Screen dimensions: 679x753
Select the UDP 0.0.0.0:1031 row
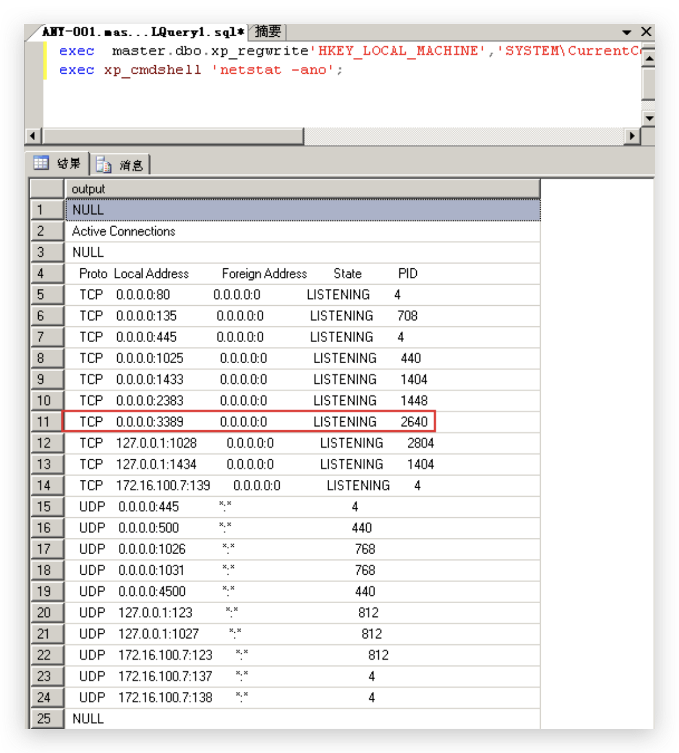click(x=303, y=570)
